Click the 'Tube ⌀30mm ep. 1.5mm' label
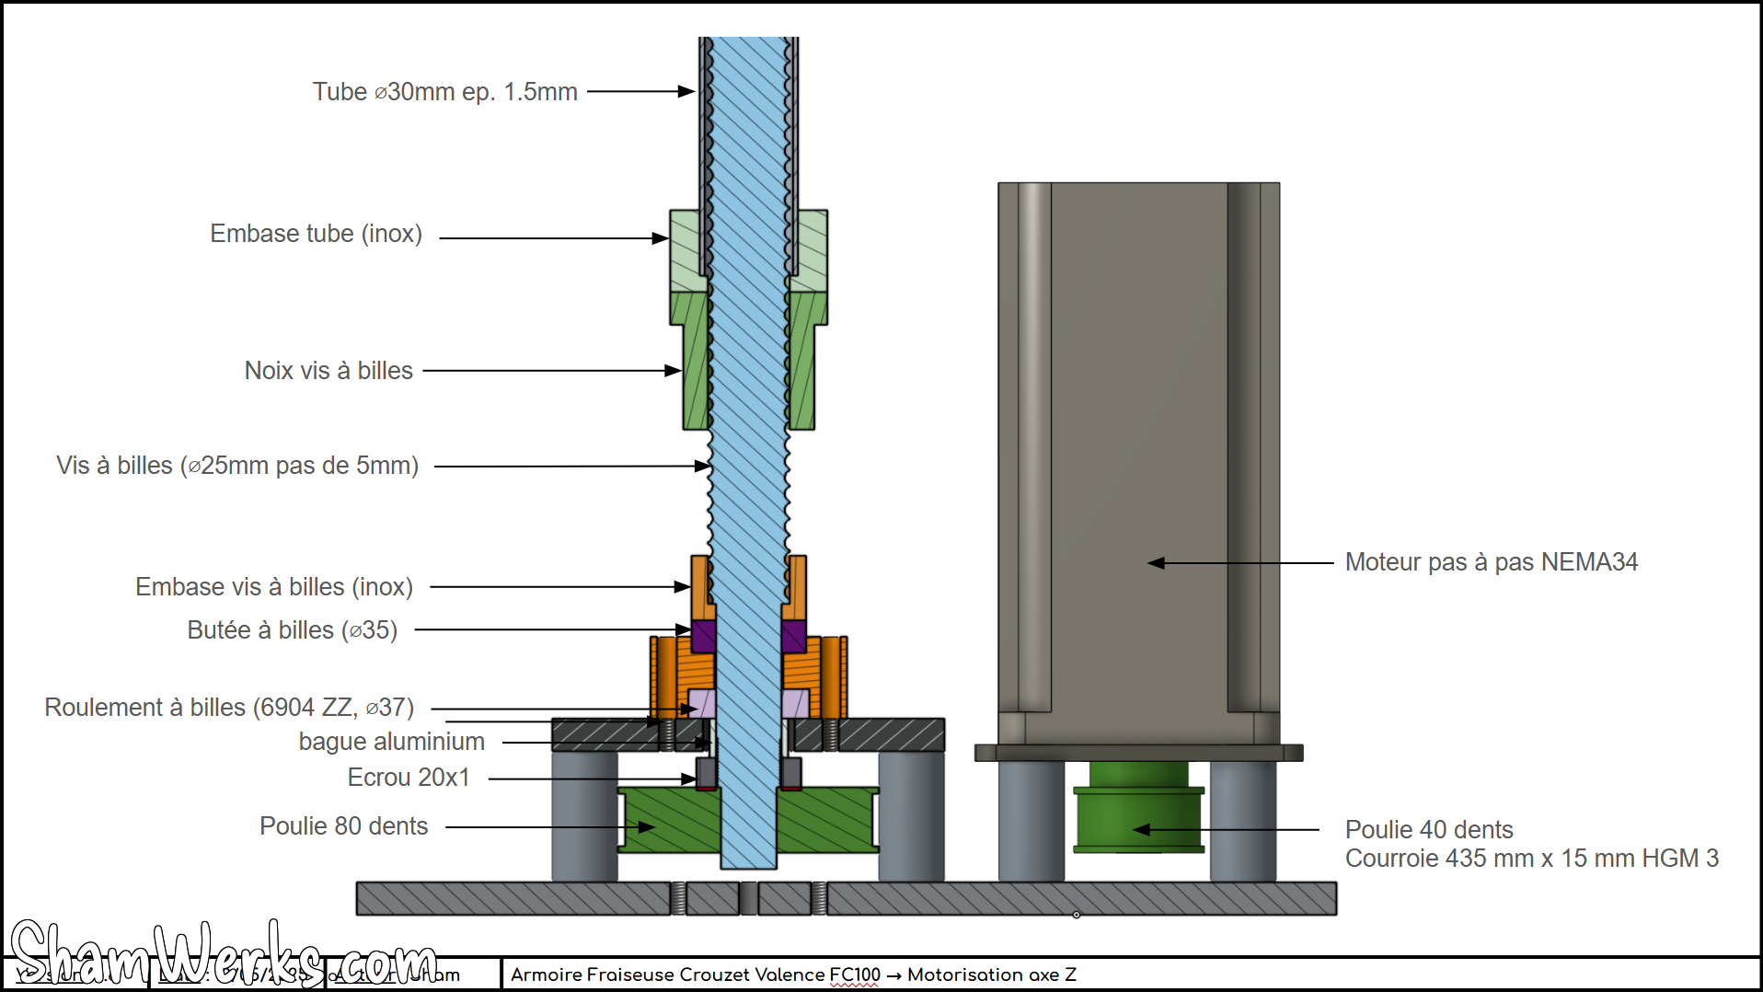Image resolution: width=1763 pixels, height=992 pixels. coord(444,92)
